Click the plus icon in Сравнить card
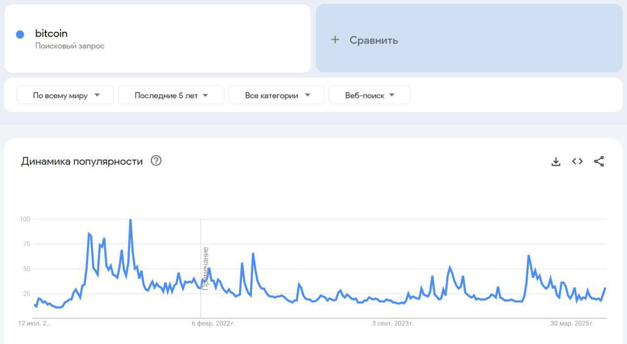The height and width of the screenshot is (344, 627). pos(335,40)
